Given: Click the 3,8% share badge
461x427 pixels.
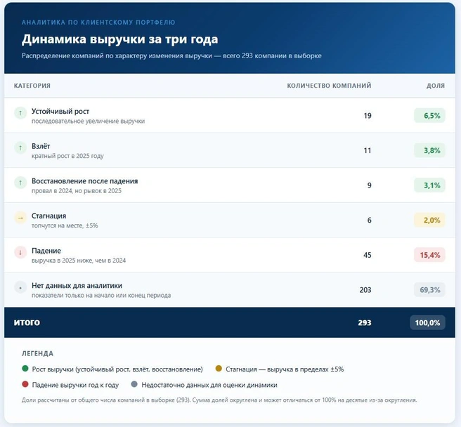Looking at the screenshot, I should (429, 150).
